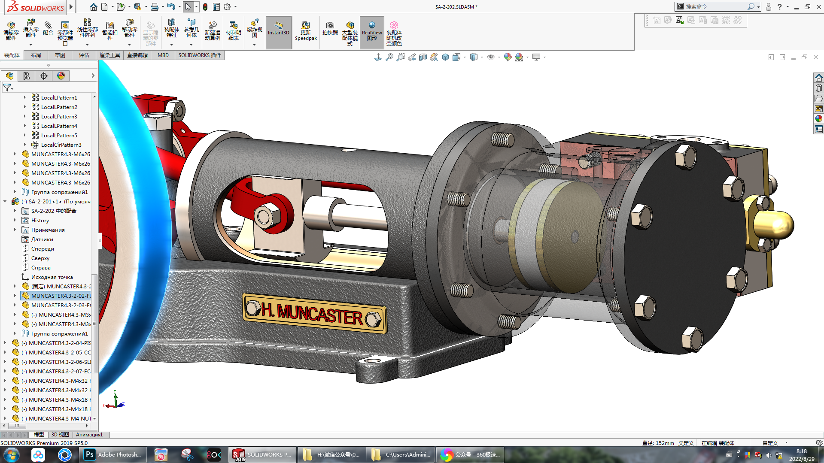Click Smart Fasteners (智能扣件) tool
The height and width of the screenshot is (463, 824).
pos(110,31)
